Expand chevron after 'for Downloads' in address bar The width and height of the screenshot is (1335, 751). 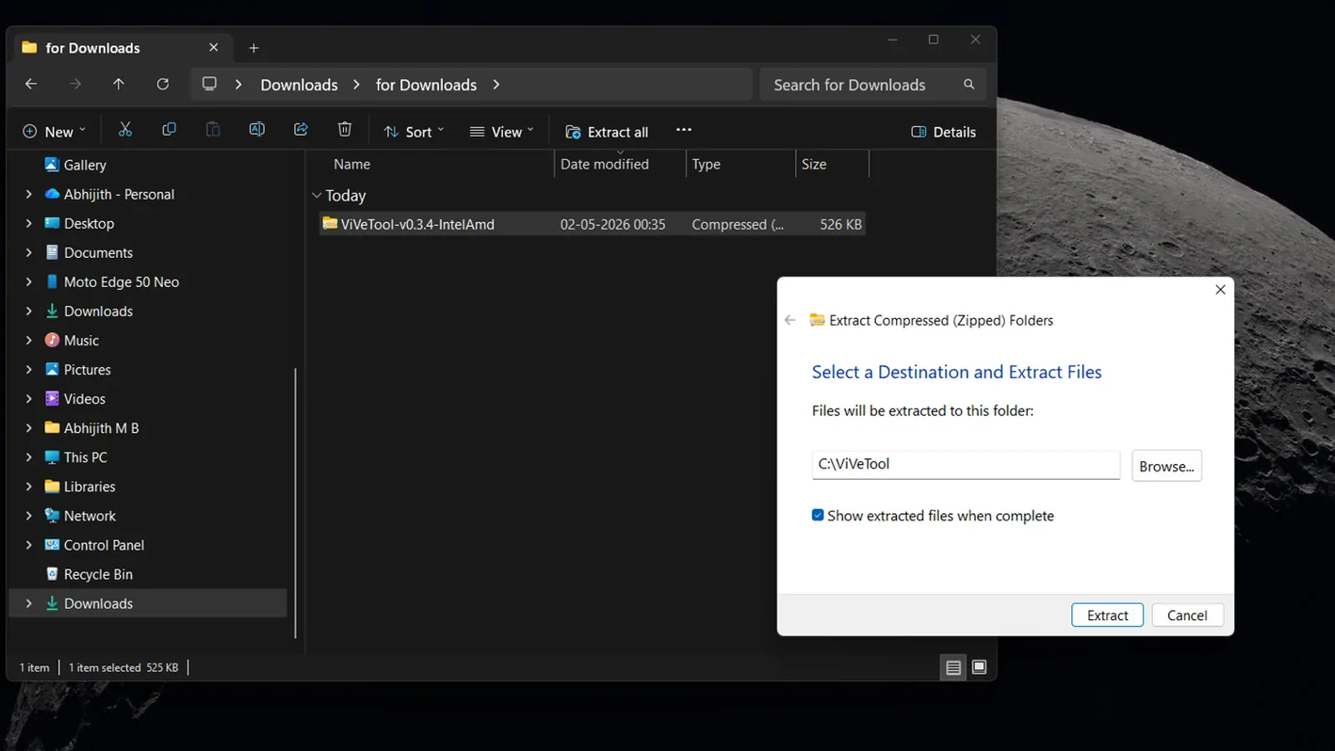tap(496, 84)
